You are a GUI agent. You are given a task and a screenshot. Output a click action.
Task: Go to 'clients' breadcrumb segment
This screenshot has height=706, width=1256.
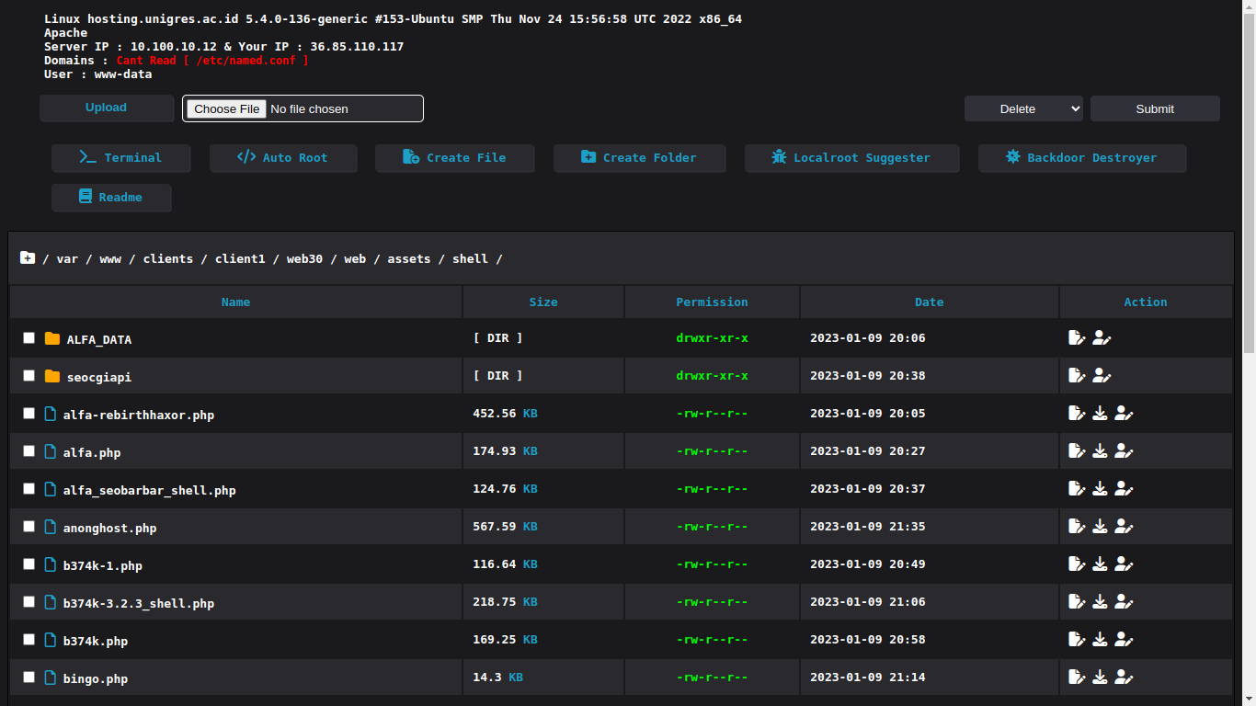[168, 259]
